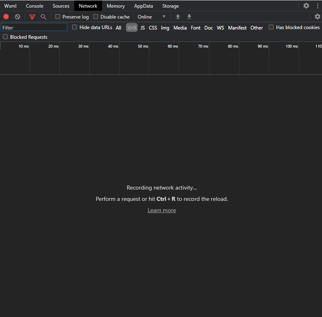Open the network search magnifier
The height and width of the screenshot is (317, 322).
[43, 17]
